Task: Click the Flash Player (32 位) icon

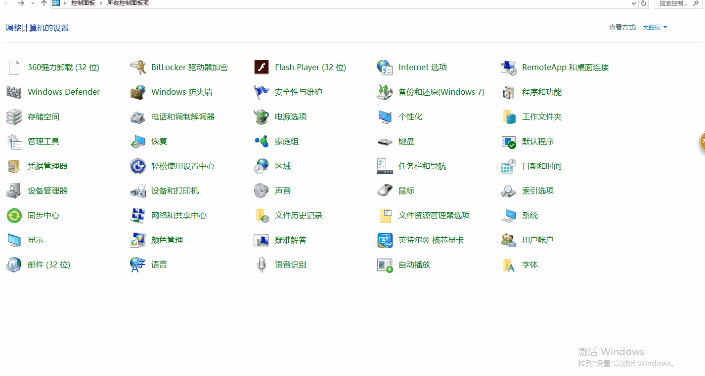Action: 261,68
